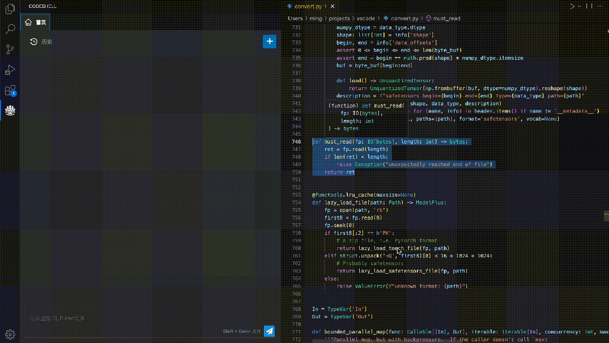Open the Explorer files icon

(x=10, y=8)
